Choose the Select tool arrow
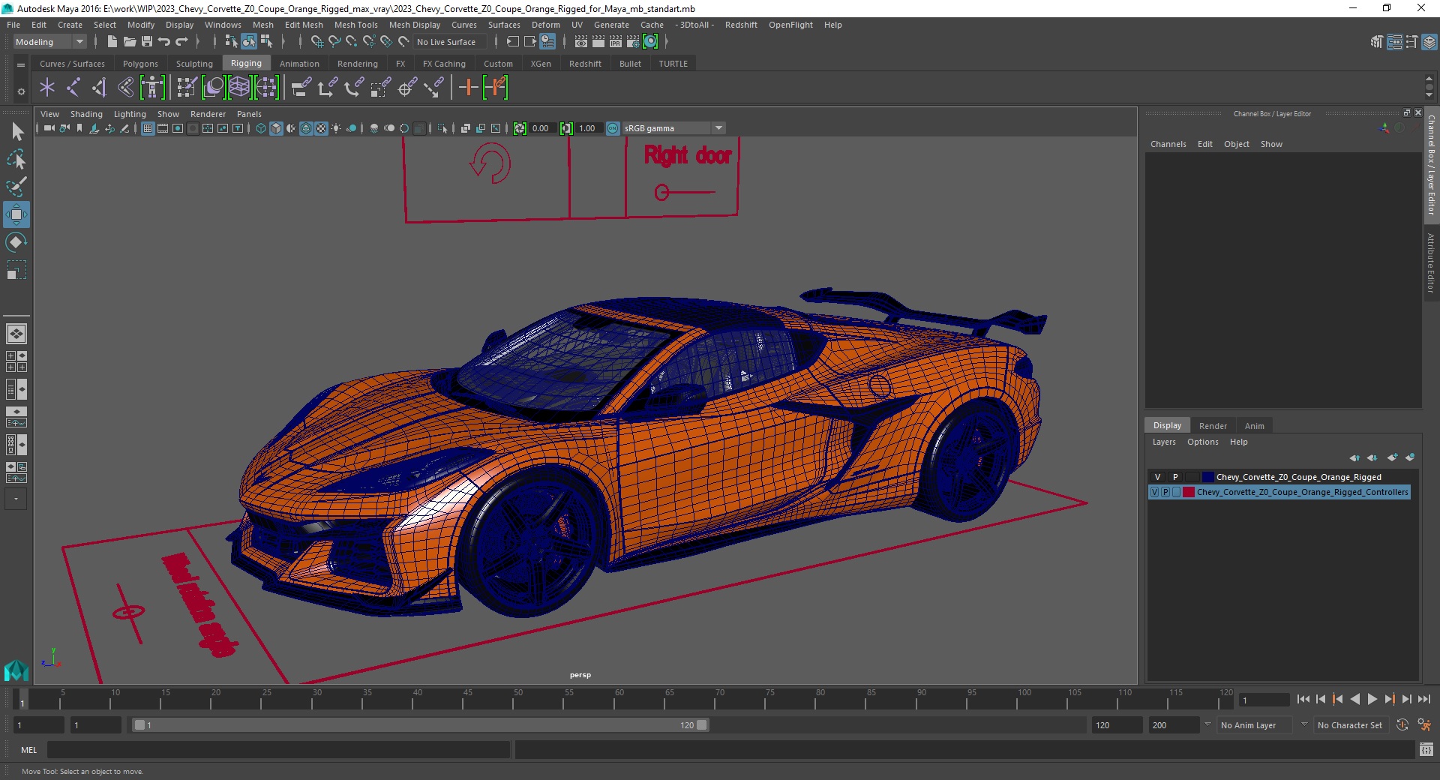Screen dimensions: 1440x780 16,132
